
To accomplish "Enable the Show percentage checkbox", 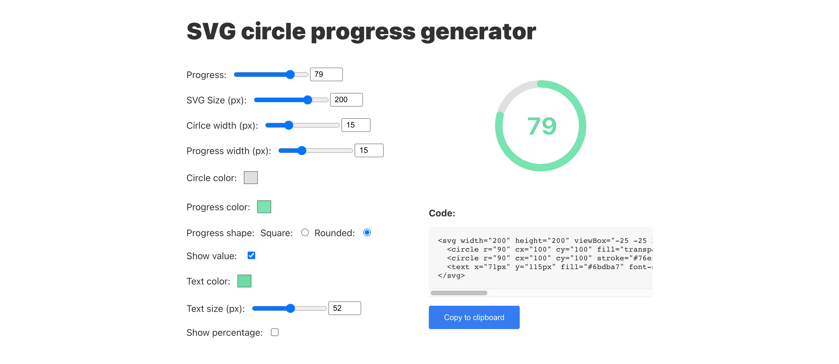I will (275, 332).
